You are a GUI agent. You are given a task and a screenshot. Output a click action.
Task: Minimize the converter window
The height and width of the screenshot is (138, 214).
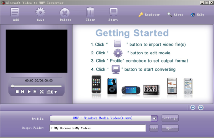tap(202, 3)
